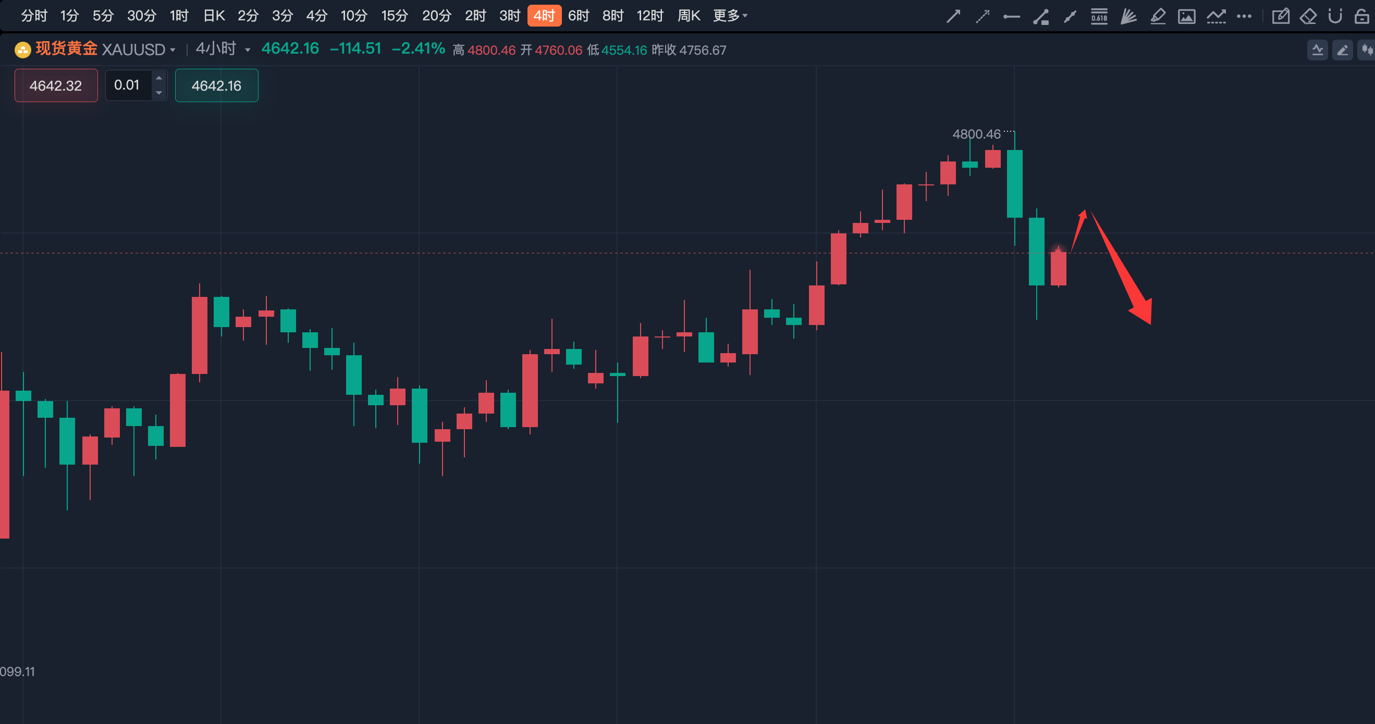Select the highlighter marker tool
Screen dimensions: 1375x724
(x=1157, y=16)
